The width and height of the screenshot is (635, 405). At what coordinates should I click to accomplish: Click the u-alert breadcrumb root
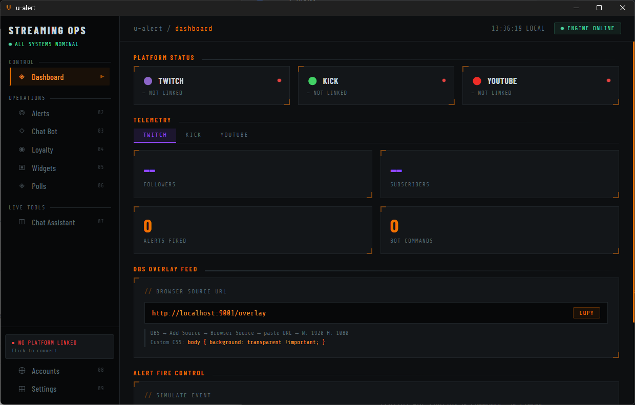tap(148, 28)
